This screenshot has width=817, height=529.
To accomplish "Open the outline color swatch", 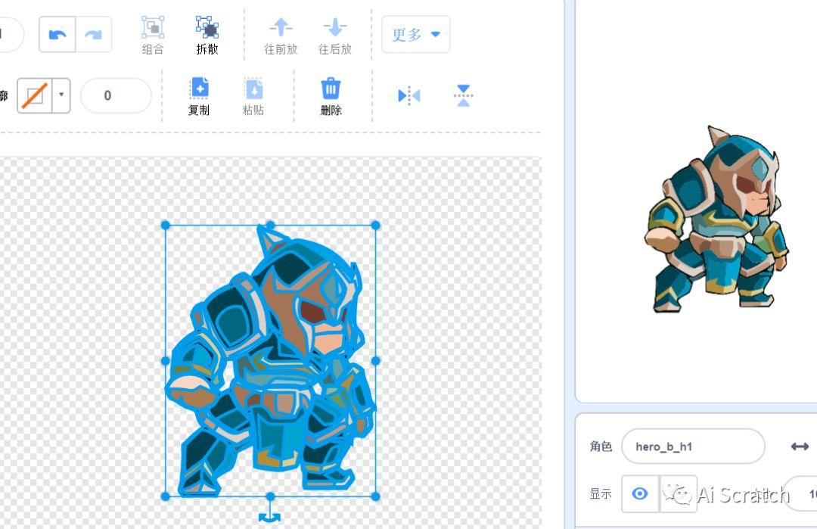I will (35, 96).
